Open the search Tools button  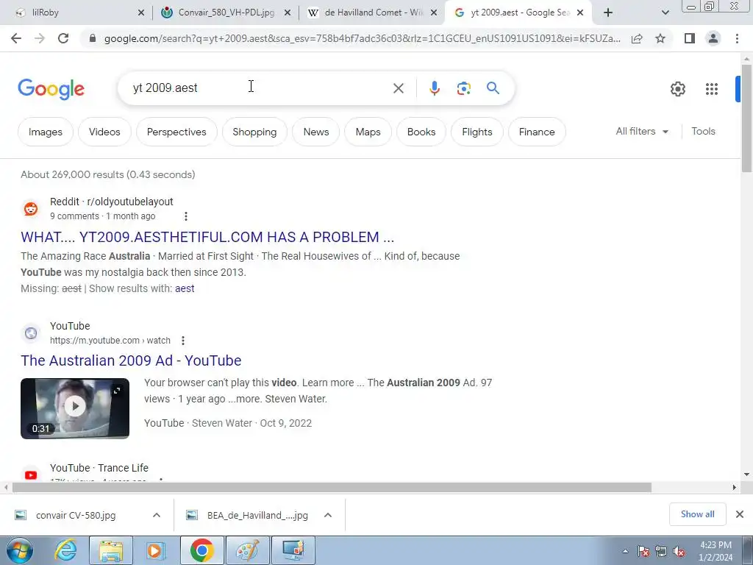coord(703,131)
